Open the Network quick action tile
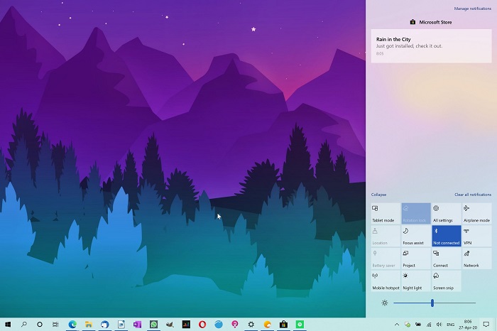Image resolution: width=497 pixels, height=331 pixels. point(476,258)
